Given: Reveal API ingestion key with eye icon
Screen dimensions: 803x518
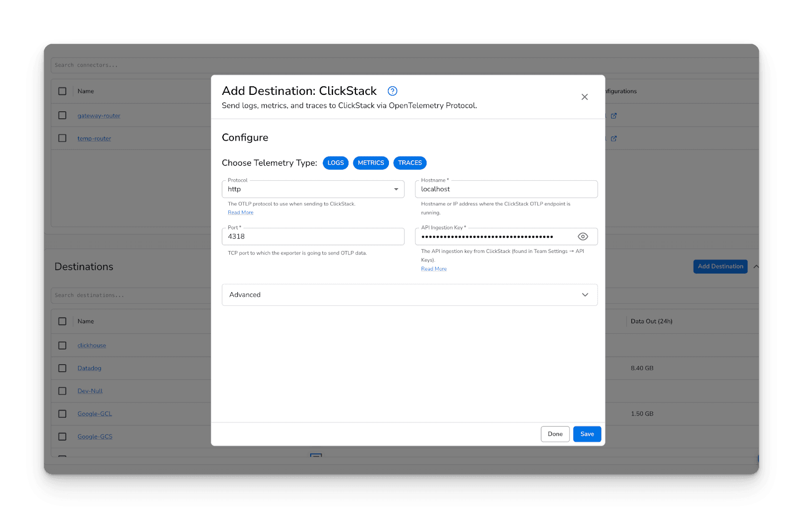Looking at the screenshot, I should (583, 236).
